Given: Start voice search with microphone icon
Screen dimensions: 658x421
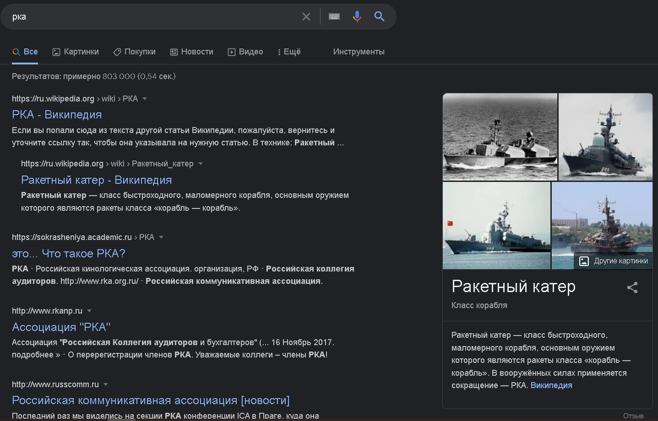Looking at the screenshot, I should click(357, 17).
